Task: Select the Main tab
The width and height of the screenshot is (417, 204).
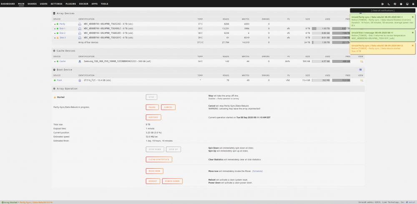Action: (21, 4)
